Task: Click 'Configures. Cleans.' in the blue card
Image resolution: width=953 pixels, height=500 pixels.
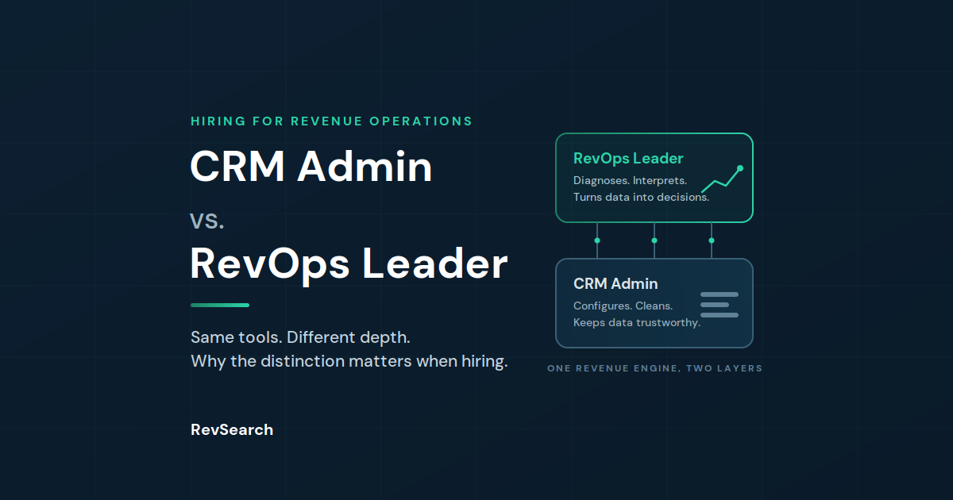Action: pyautogui.click(x=623, y=306)
